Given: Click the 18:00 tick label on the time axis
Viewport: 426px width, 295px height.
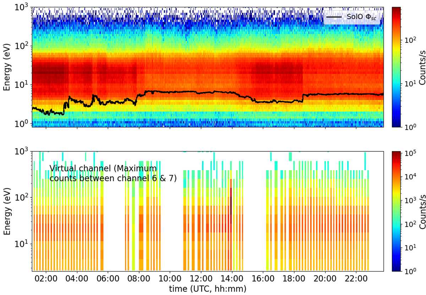Looking at the screenshot, I should pyautogui.click(x=294, y=278).
